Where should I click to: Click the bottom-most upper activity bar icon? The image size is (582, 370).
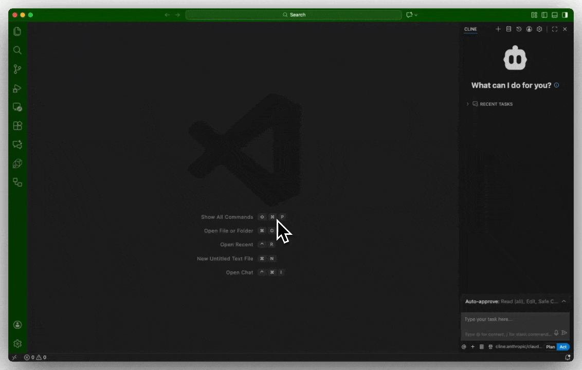click(x=17, y=182)
